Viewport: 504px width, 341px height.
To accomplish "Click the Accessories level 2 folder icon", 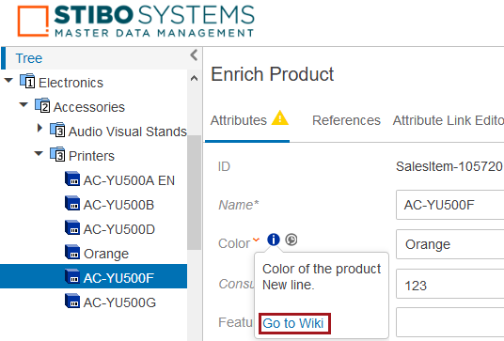I will 42,105.
